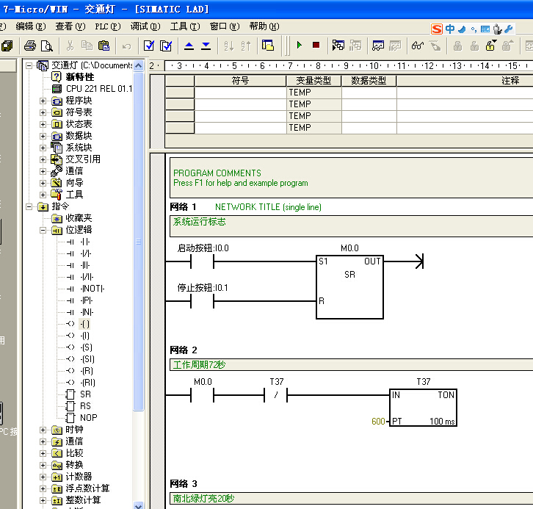Select the -(S) set coil instruction
This screenshot has width=533, height=509.
tap(86, 347)
